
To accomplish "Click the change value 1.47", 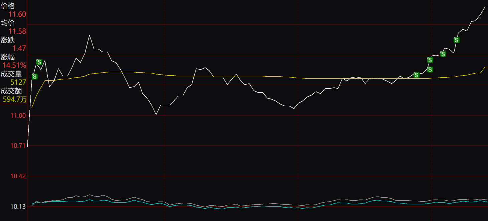I will pyautogui.click(x=19, y=48).
